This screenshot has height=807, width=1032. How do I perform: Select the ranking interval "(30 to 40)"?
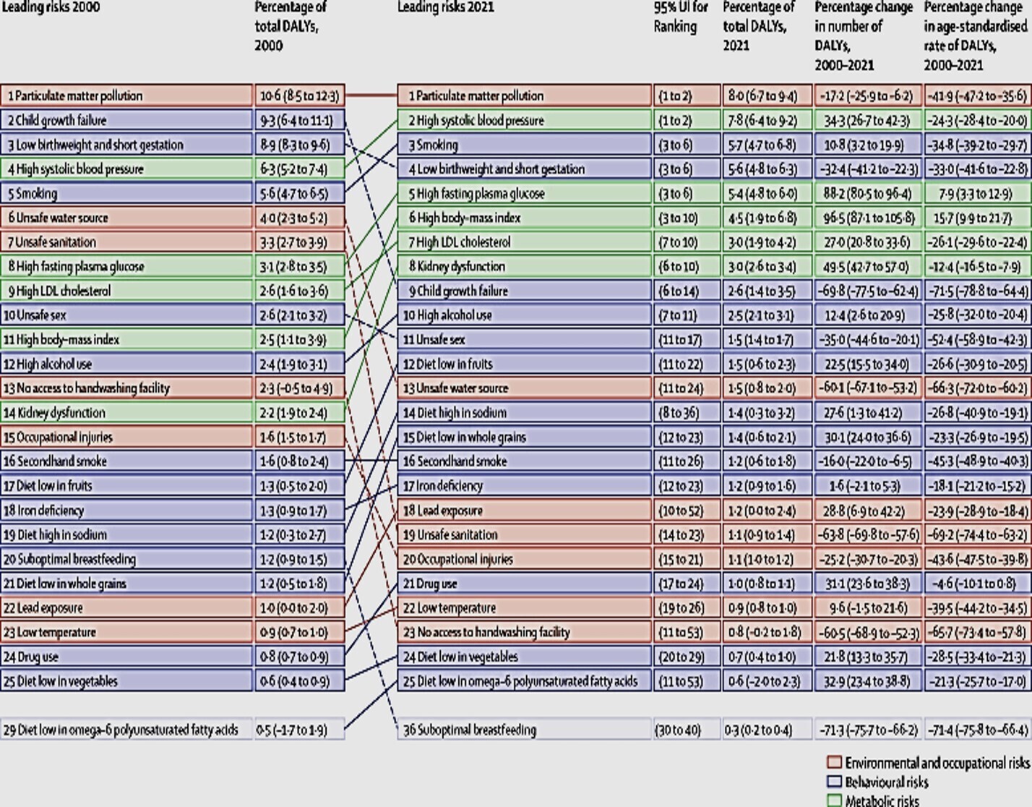tap(687, 730)
